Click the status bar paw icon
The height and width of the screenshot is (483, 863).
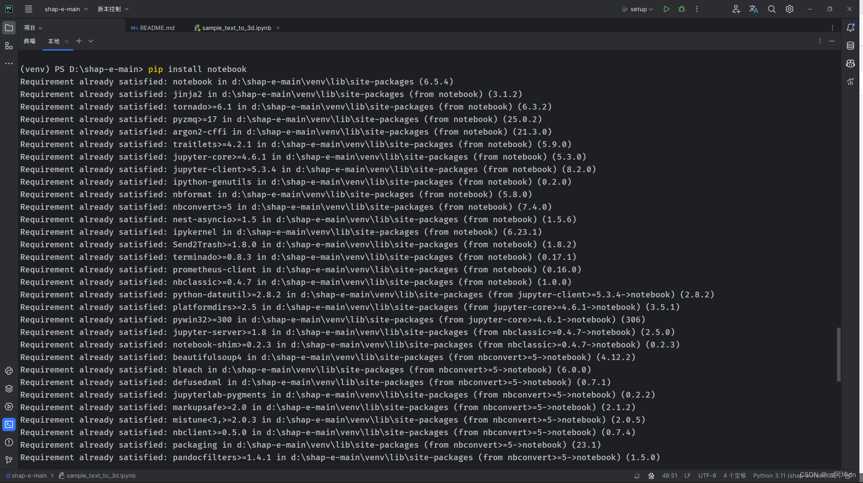(651, 476)
